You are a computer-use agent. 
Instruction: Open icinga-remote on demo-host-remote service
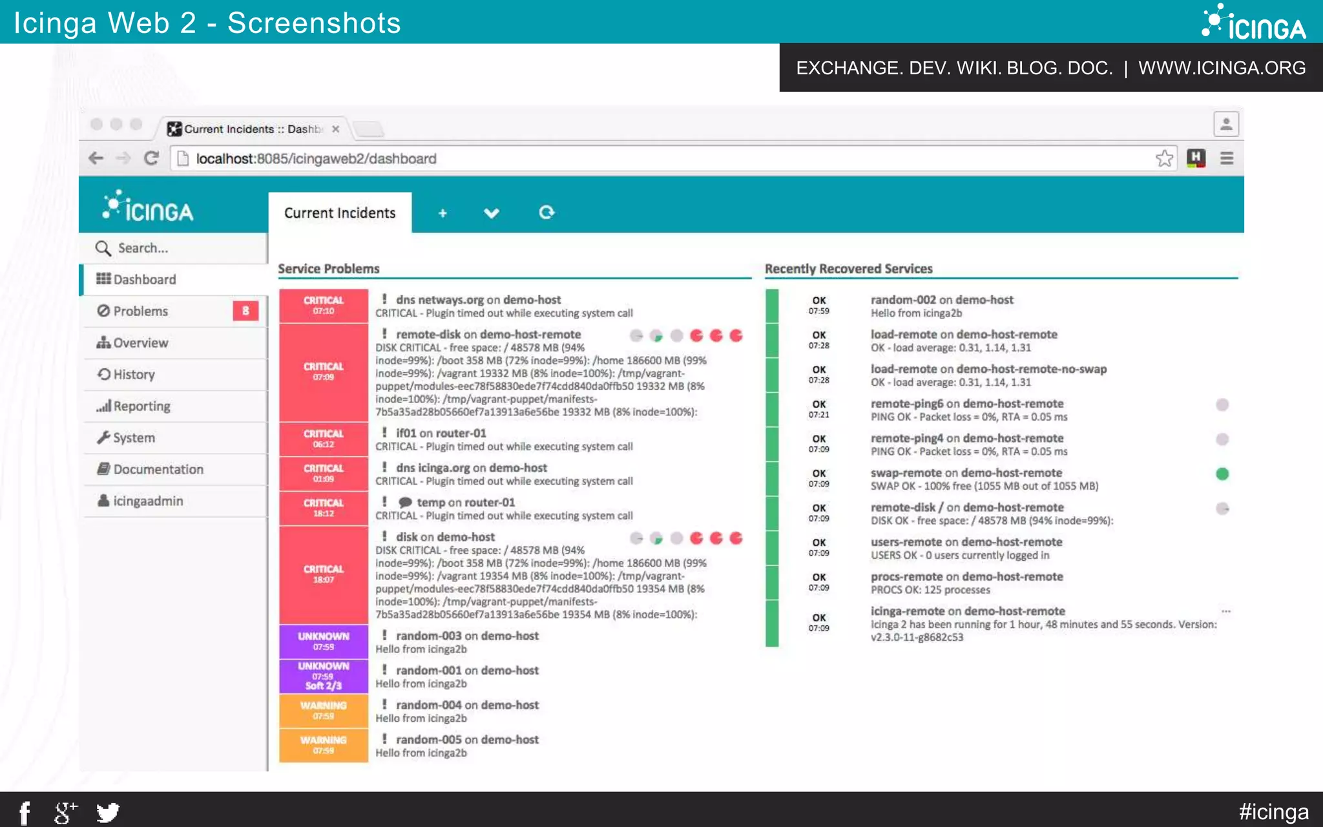pyautogui.click(x=968, y=611)
